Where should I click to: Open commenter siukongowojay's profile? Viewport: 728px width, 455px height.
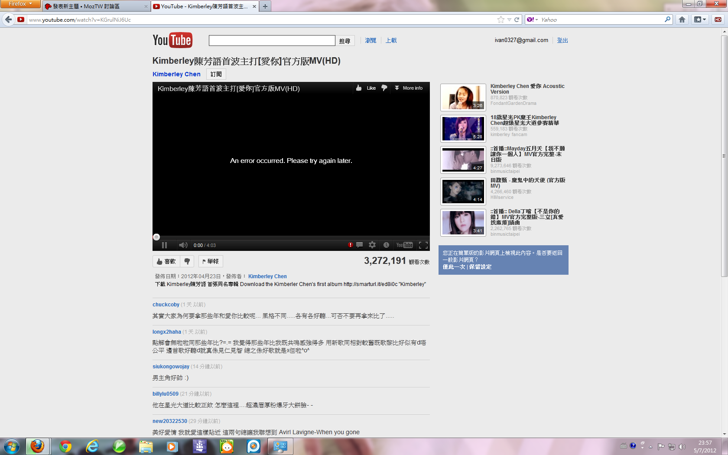[x=171, y=367]
